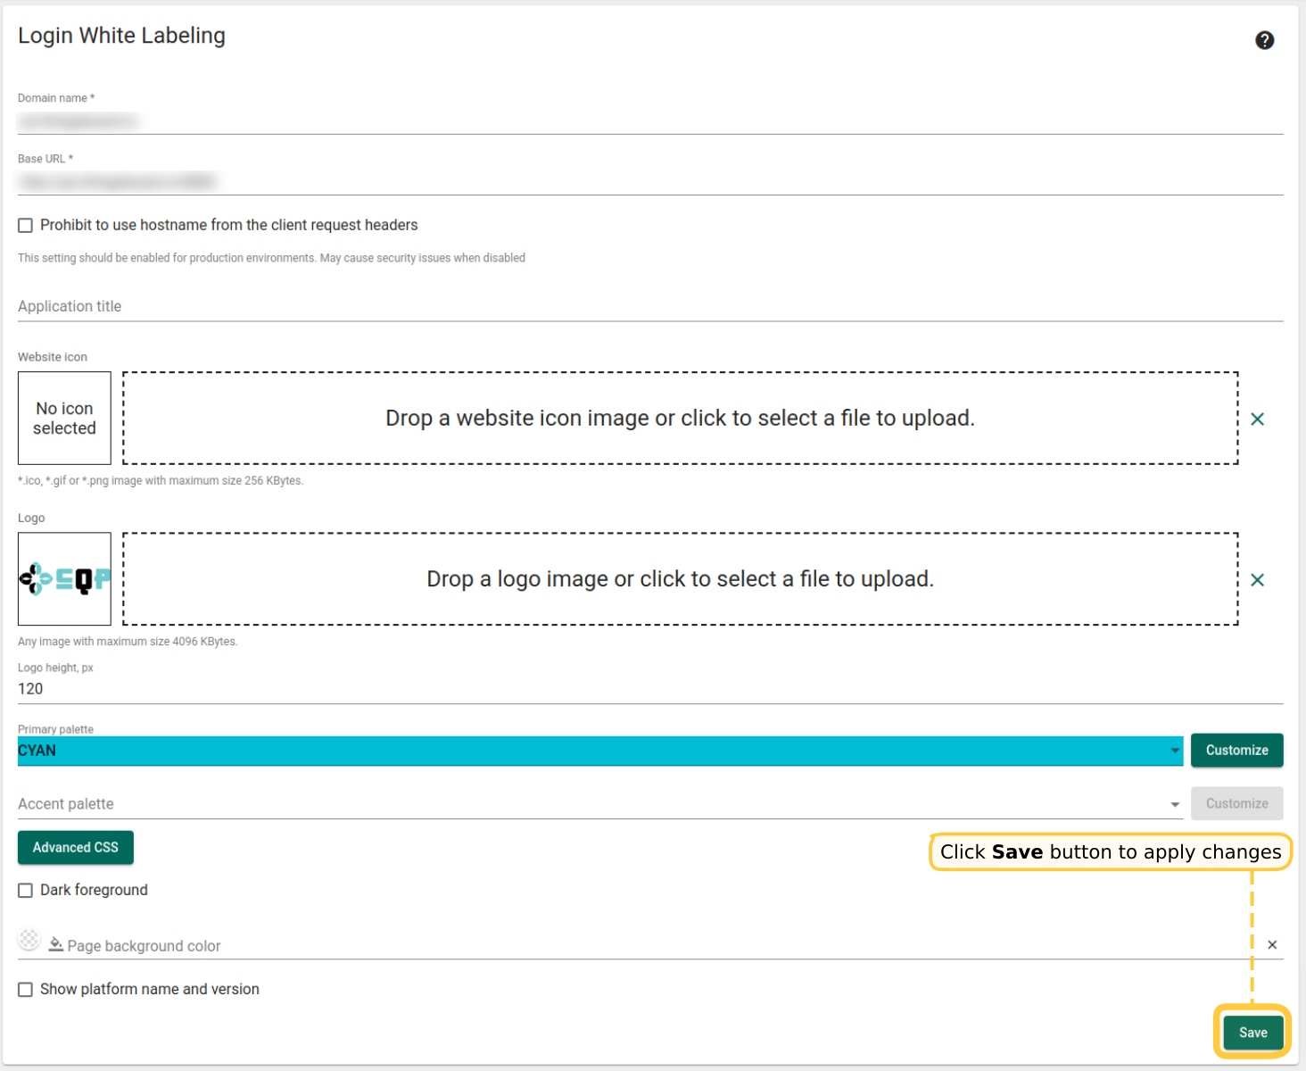Clear the website icon with X
1306x1071 pixels.
click(x=1257, y=419)
